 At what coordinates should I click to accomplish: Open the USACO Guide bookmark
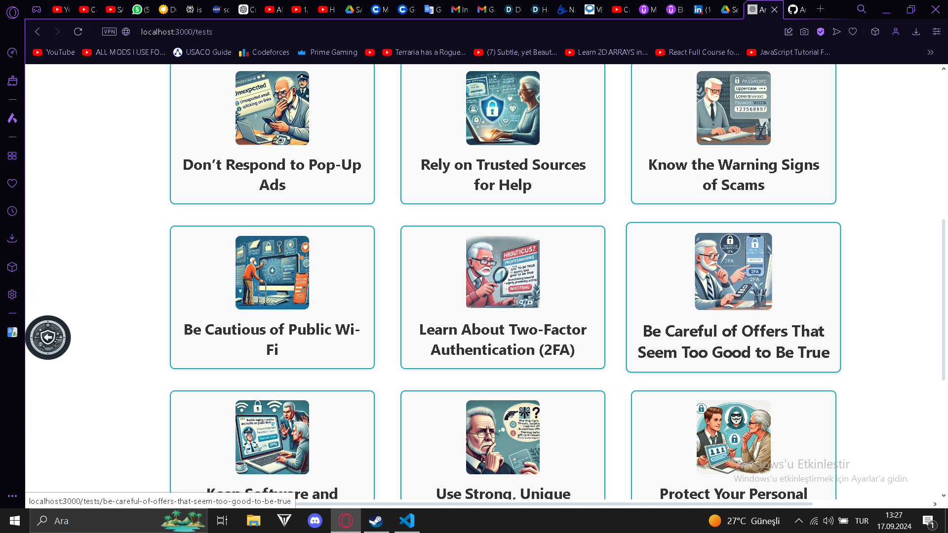[x=202, y=52]
